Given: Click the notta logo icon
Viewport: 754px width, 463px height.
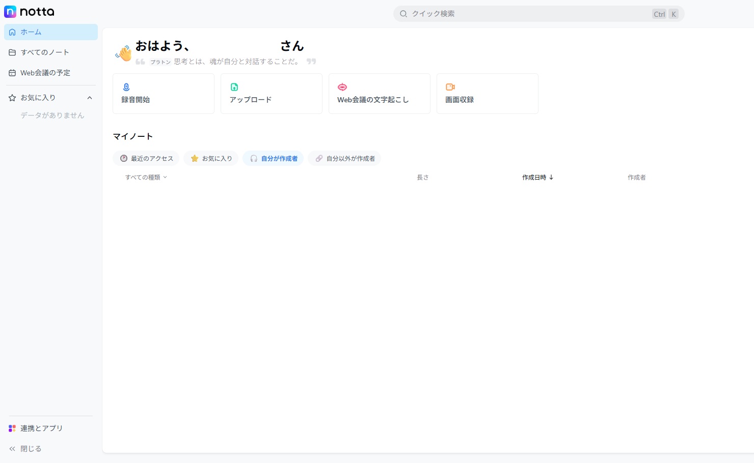Looking at the screenshot, I should 10,12.
